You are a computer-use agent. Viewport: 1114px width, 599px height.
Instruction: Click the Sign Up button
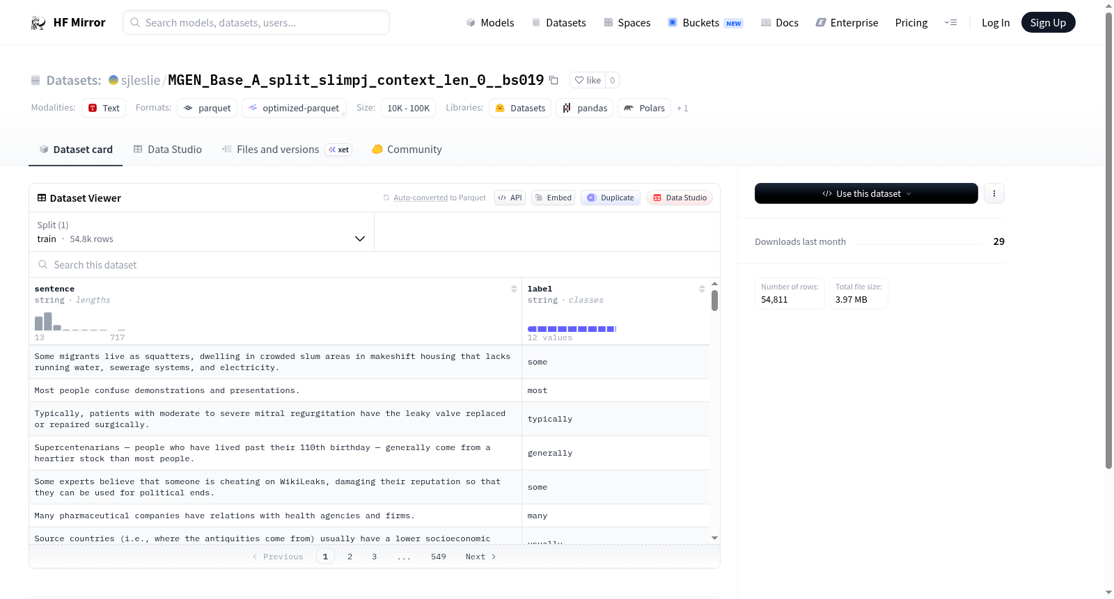coord(1048,22)
